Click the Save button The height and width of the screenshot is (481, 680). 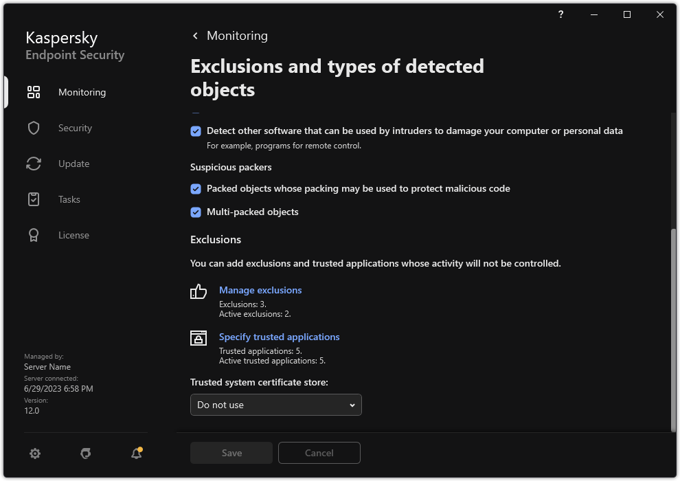(231, 453)
